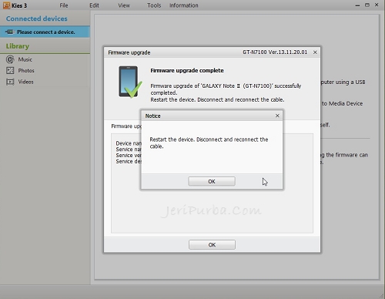Click 'Firmware upgrade complete' heading
Screen dimensions: 385x299
click(187, 70)
